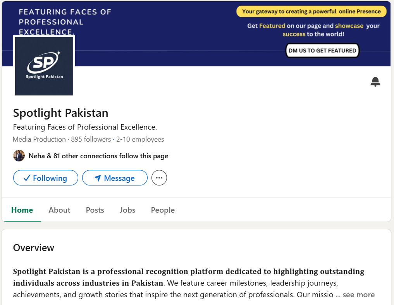Click the Spotlight Pakistan page title
Screen dimensions: 394x305
click(x=60, y=113)
